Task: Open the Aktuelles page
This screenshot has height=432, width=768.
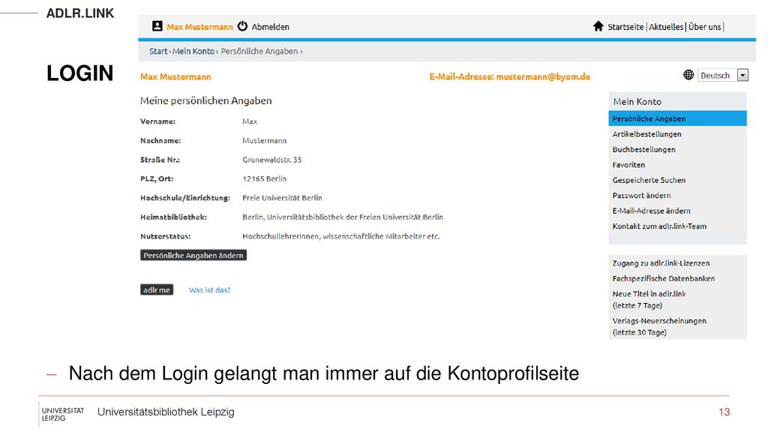Action: coord(666,27)
